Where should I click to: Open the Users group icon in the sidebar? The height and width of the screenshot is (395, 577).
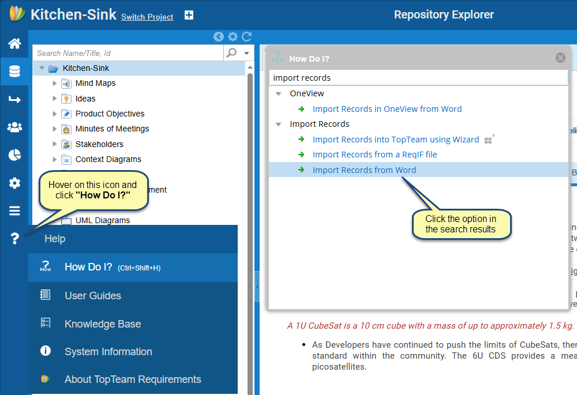click(15, 127)
